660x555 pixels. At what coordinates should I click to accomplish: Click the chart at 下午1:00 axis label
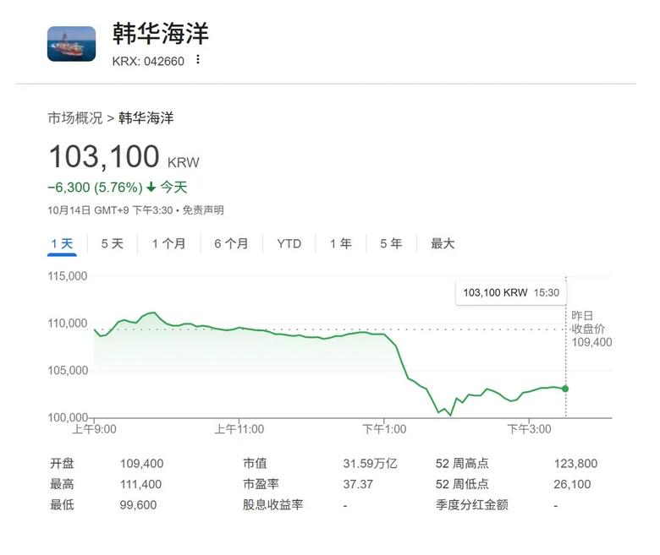click(x=384, y=429)
